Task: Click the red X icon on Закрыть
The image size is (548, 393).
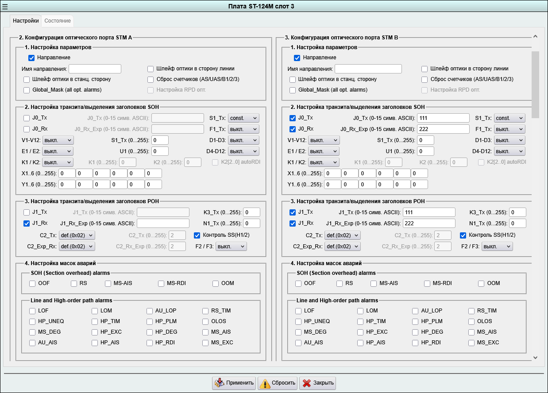Action: tap(306, 383)
